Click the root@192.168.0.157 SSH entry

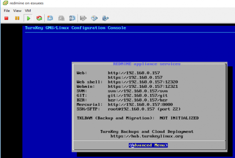pos(131,109)
